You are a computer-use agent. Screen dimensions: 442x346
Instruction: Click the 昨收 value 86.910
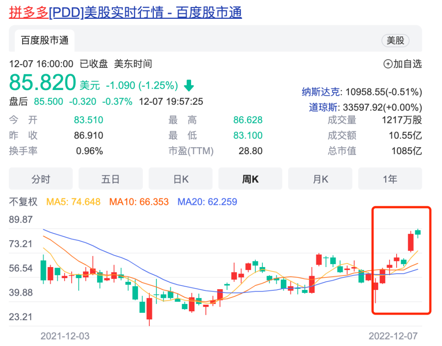88,135
